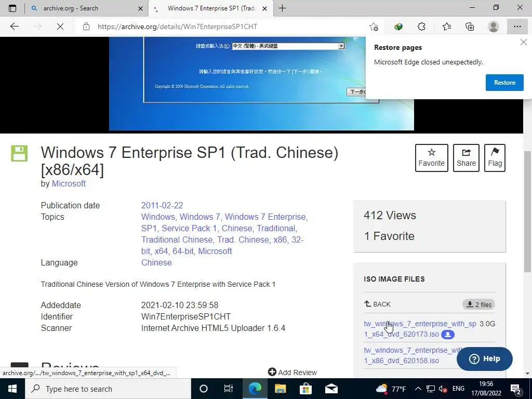532x399 pixels.
Task: Open the Extensions puzzle icon
Action: [421, 26]
